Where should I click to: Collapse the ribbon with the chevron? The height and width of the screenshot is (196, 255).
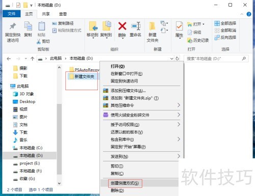242,14
